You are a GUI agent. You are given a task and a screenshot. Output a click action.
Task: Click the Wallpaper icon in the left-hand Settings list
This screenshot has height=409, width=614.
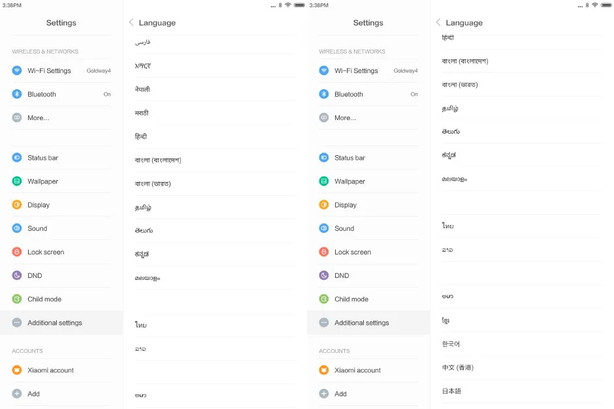(x=17, y=181)
